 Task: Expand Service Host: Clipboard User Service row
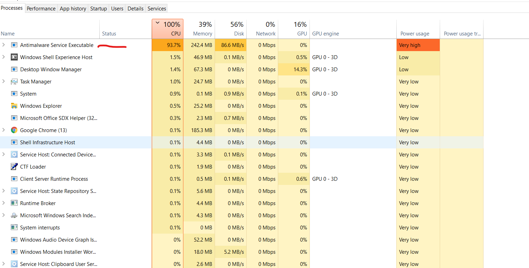(3, 264)
